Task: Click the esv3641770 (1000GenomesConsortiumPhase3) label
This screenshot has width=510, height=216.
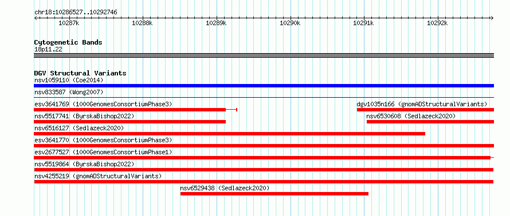Action: pyautogui.click(x=103, y=140)
